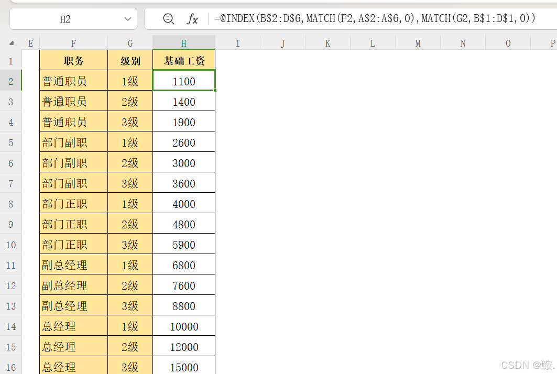Select the cell with value 4800
This screenshot has height=374, width=557.
tap(184, 224)
